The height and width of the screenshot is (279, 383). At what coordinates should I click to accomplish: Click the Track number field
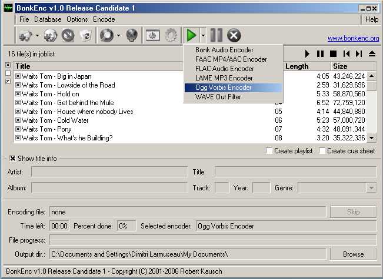click(x=222, y=188)
